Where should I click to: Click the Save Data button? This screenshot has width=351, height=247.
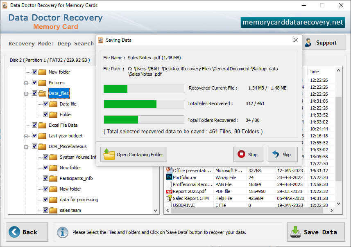point(316,232)
